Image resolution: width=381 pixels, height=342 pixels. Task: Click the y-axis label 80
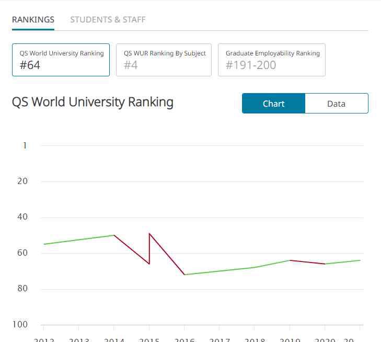[22, 289]
